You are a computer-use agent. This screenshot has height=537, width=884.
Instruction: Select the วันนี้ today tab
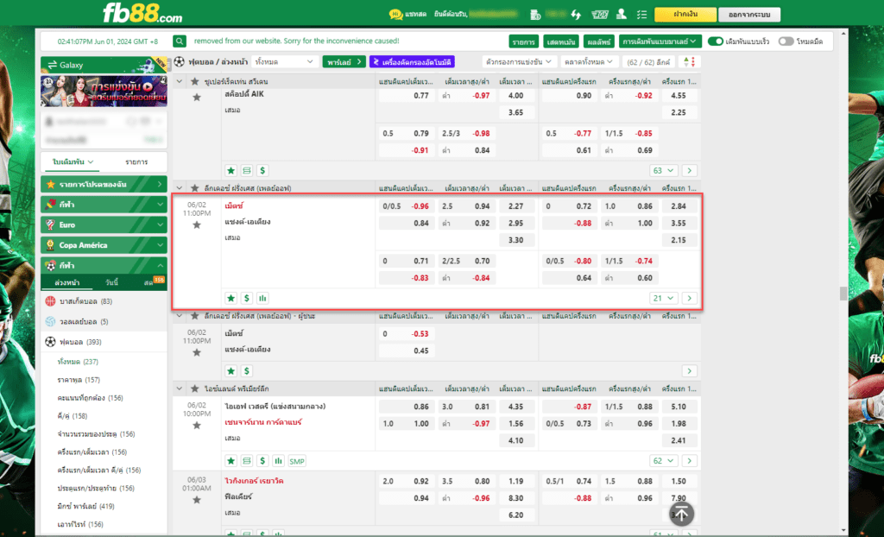coord(111,282)
